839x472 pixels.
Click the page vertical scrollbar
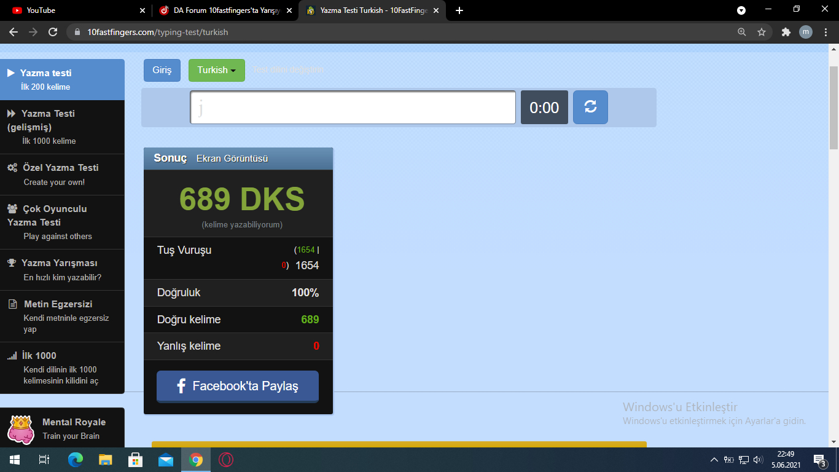point(833,108)
